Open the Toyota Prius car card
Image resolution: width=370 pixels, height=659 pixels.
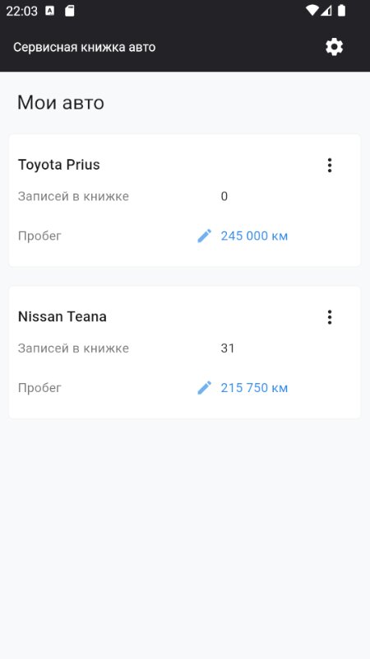coord(184,200)
